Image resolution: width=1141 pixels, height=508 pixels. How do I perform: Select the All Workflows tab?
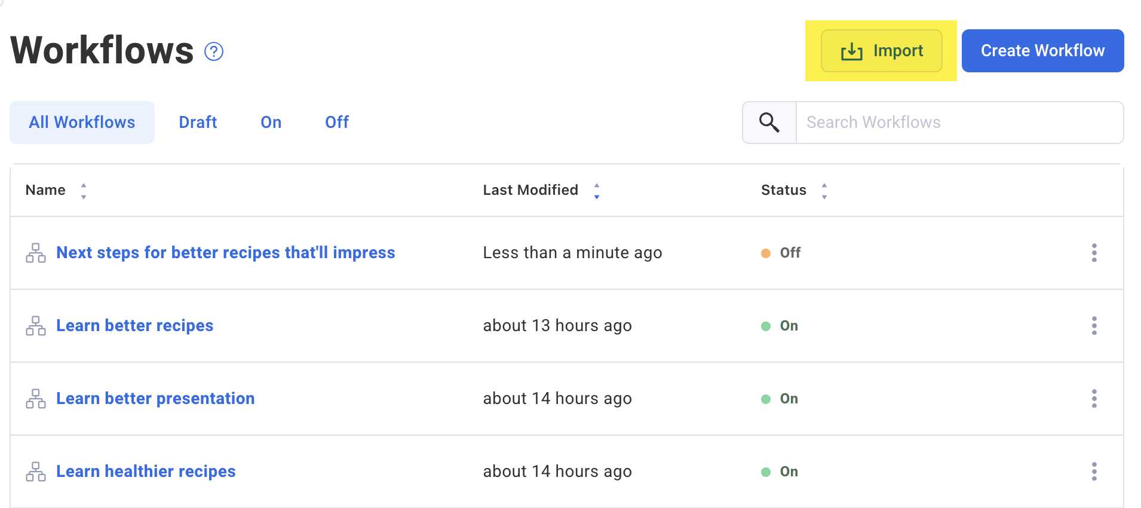pos(82,123)
